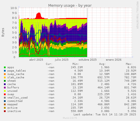
Task: Click the 'Bytes' vertical axis label
Action: pyautogui.click(x=3, y=32)
